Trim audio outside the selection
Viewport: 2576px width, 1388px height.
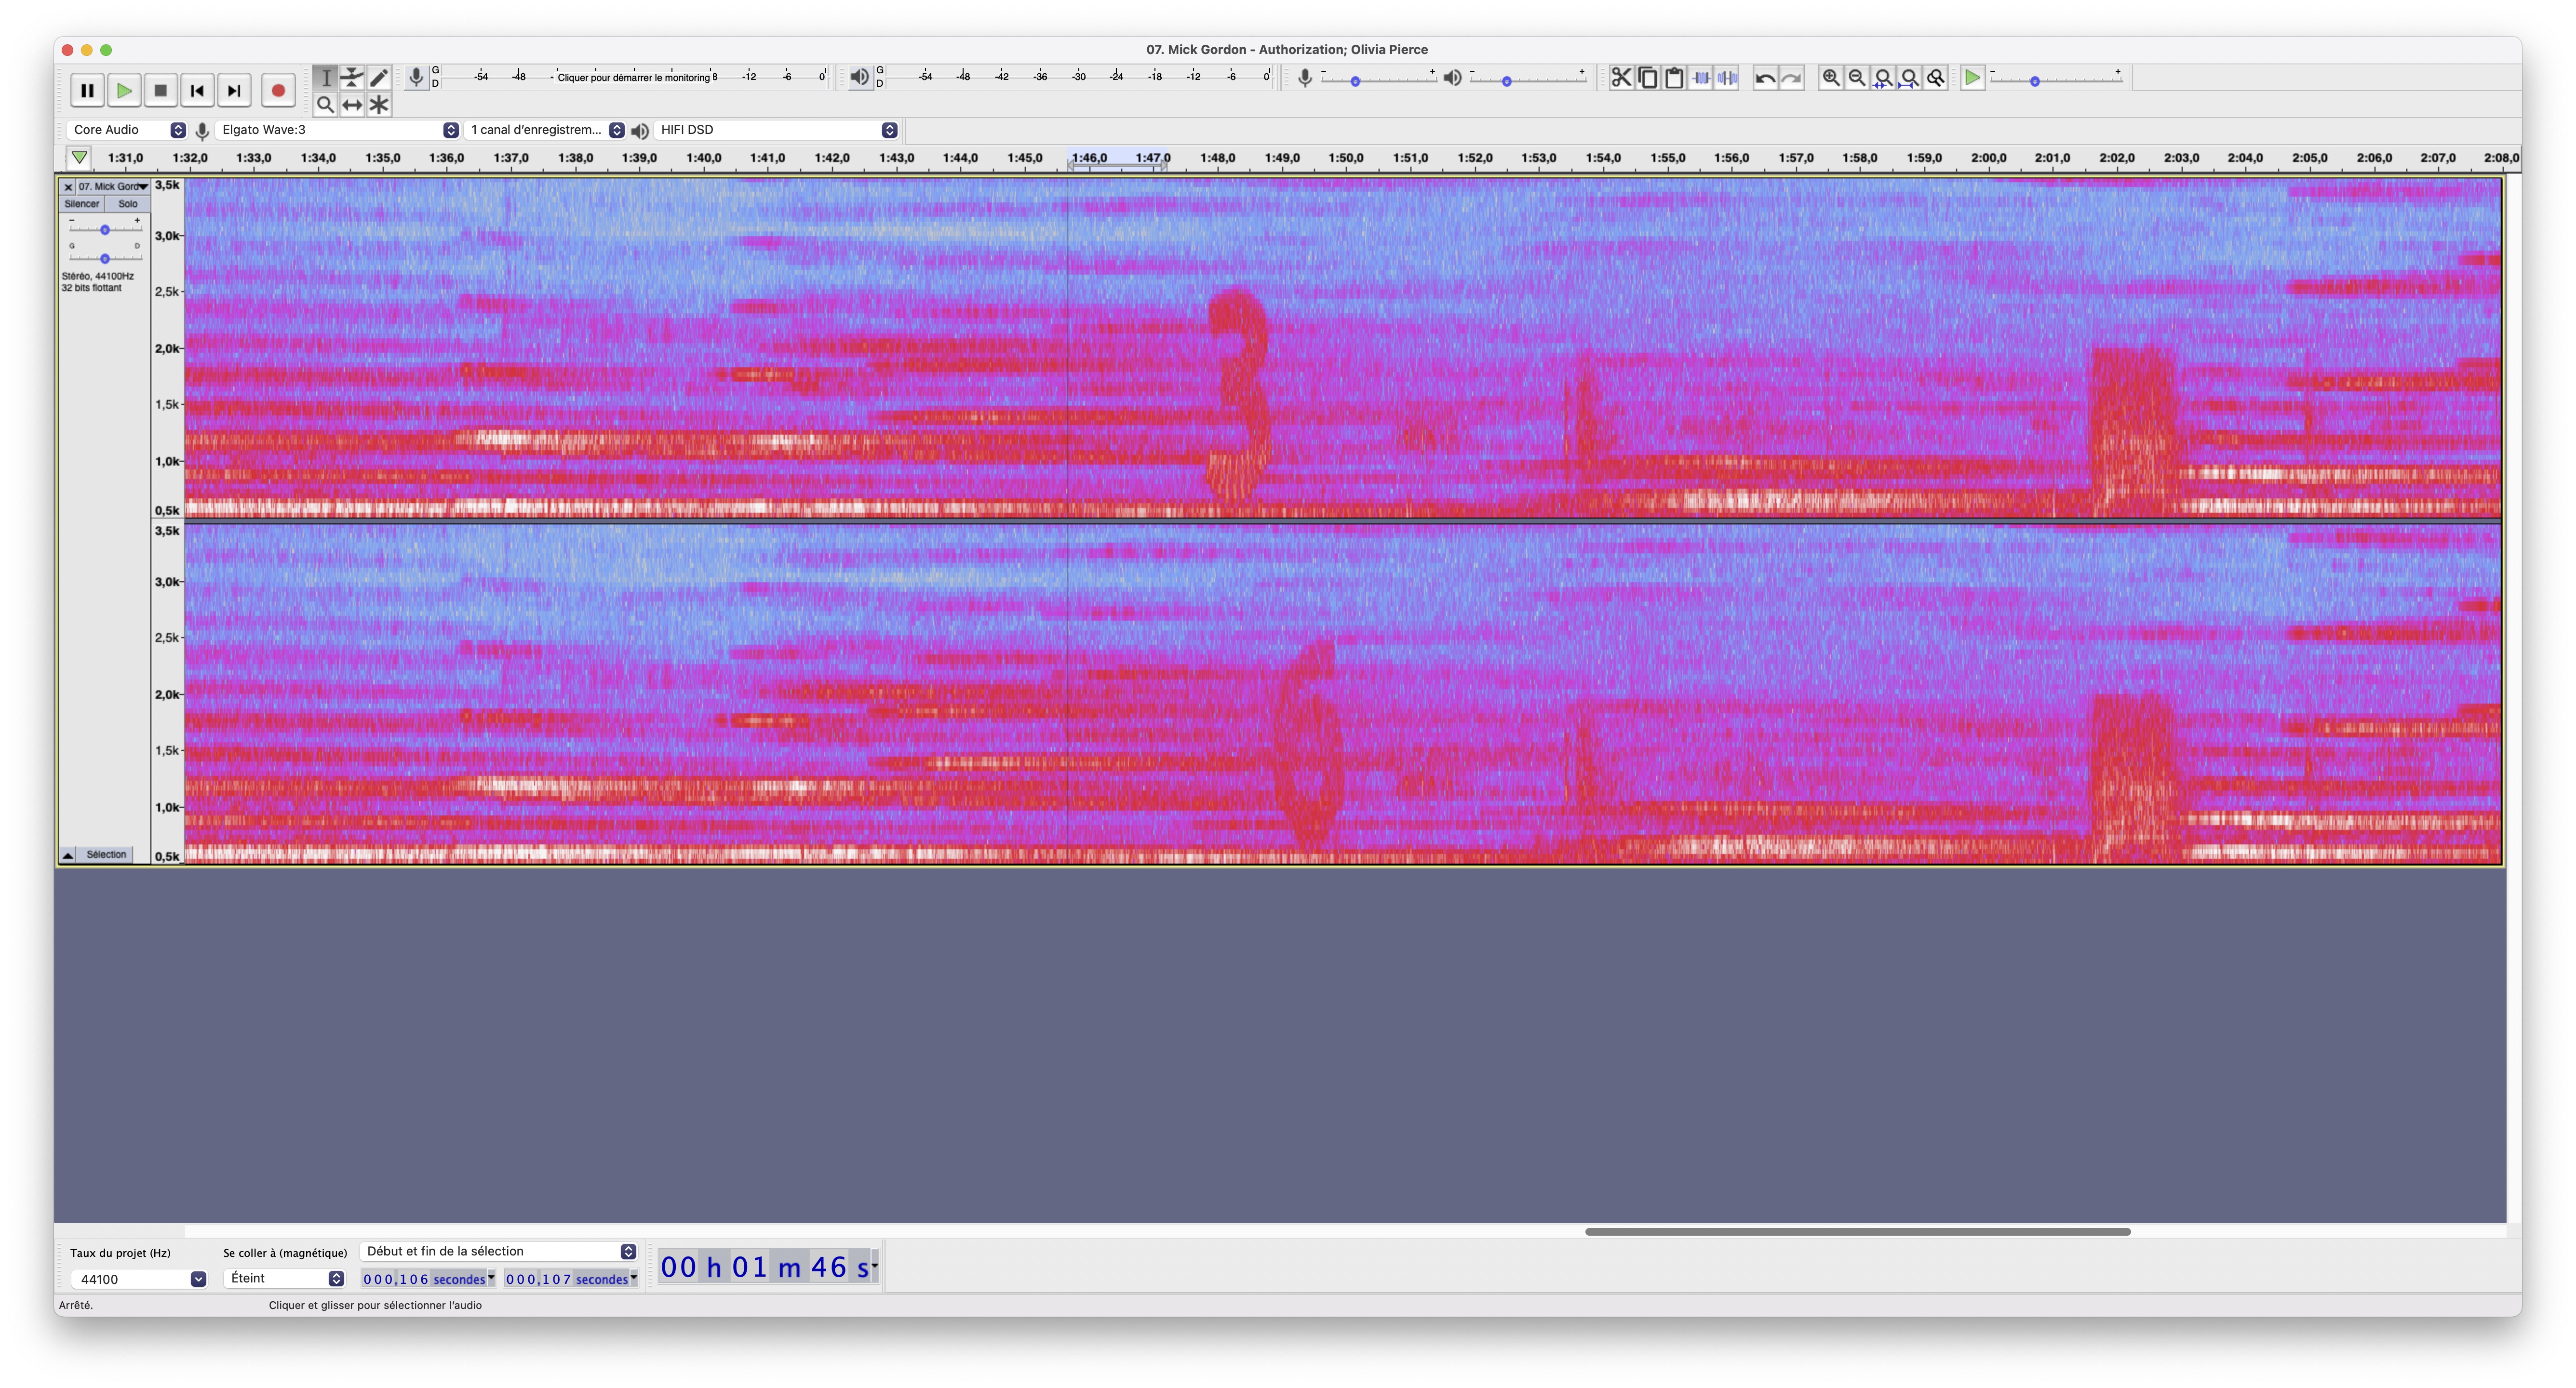1701,77
